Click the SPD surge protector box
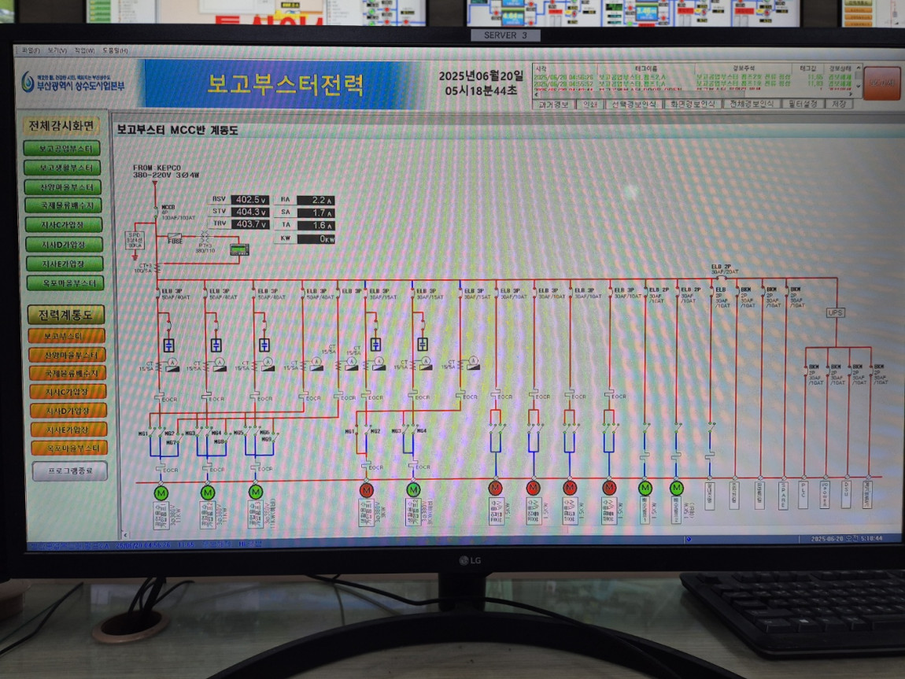This screenshot has height=679, width=905. pyautogui.click(x=135, y=240)
